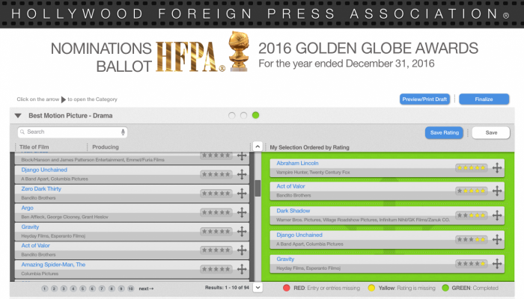Click the film list scrollbar thumb
The image size is (524, 299).
[x=258, y=188]
